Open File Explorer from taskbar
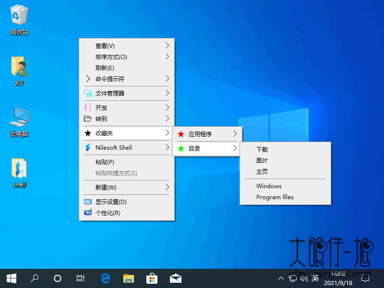The image size is (384, 288). pos(128,278)
